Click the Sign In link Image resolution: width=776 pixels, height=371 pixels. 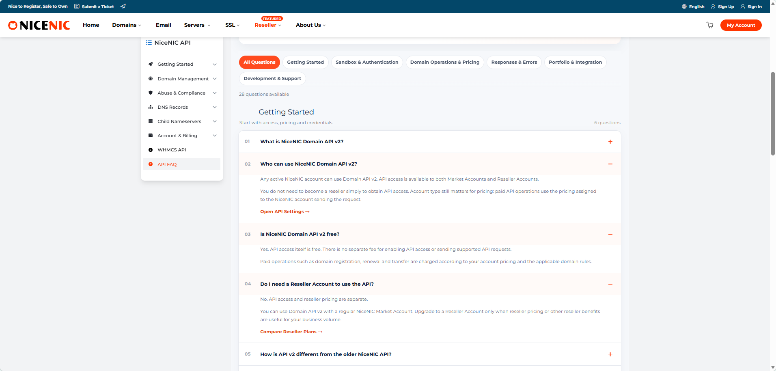[x=754, y=6]
